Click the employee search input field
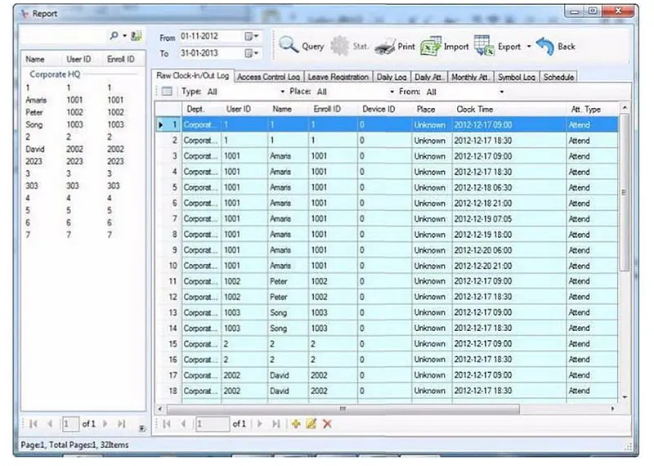The height and width of the screenshot is (466, 654). click(x=64, y=36)
